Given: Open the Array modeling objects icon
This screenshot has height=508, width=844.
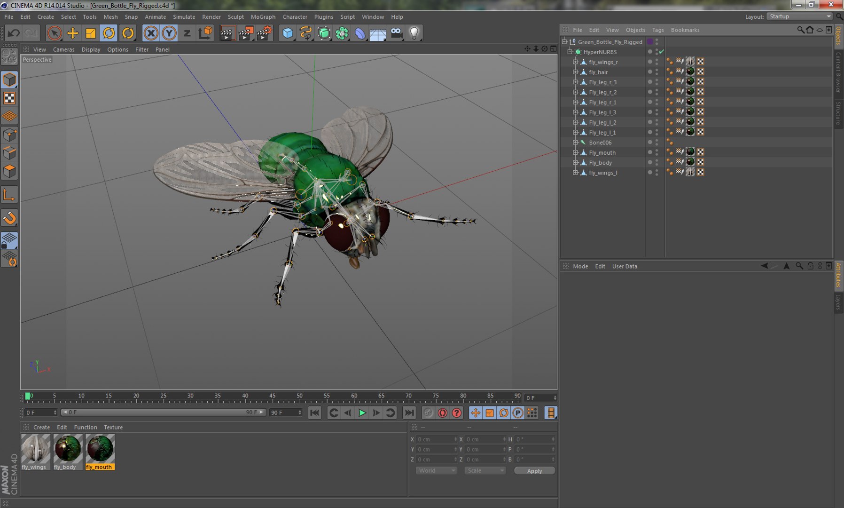Looking at the screenshot, I should point(342,33).
